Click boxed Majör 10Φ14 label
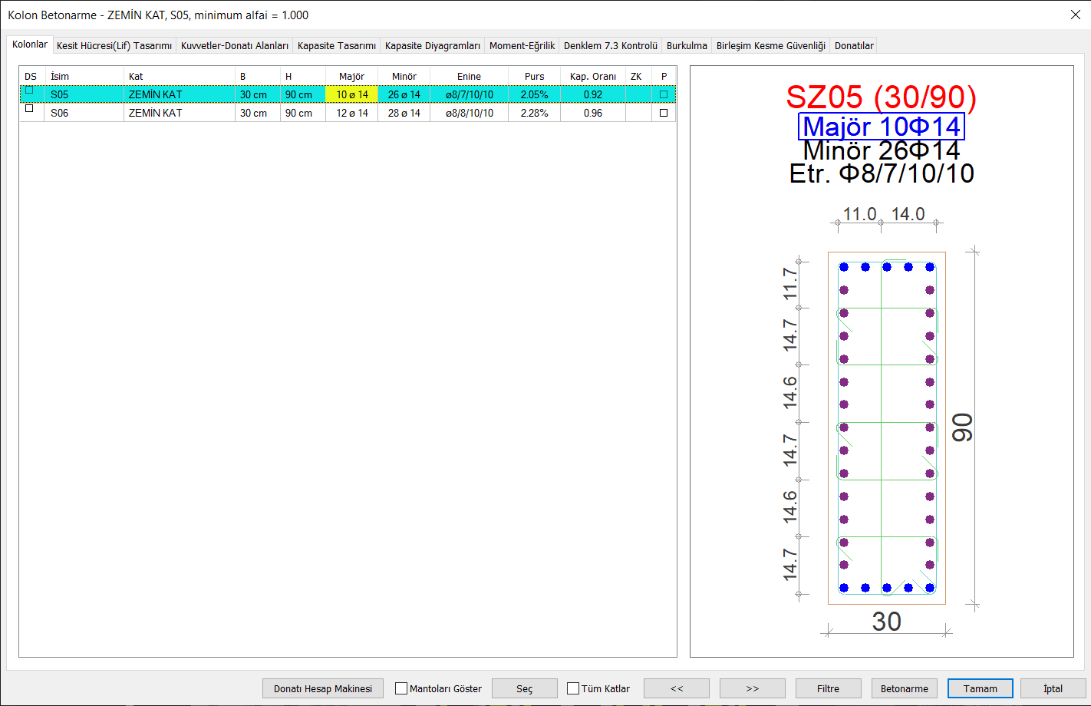 coord(882,127)
